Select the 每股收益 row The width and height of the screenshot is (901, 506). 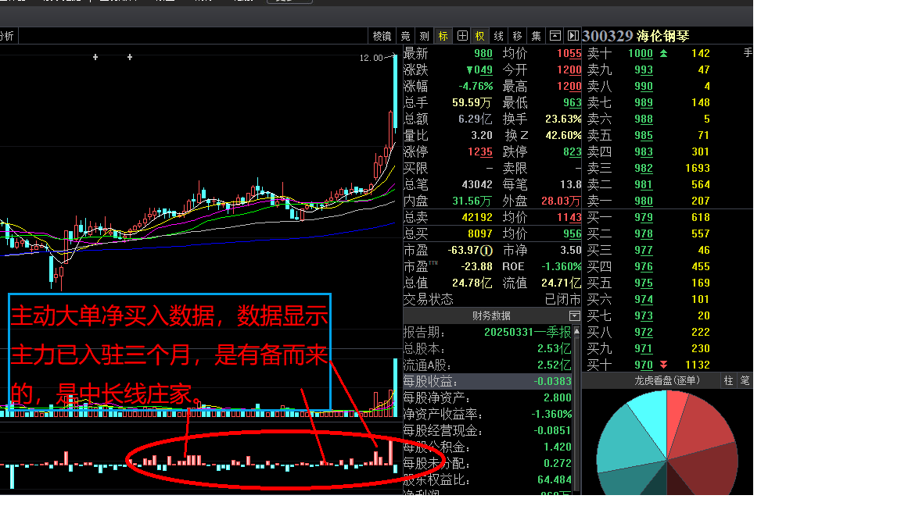(487, 382)
